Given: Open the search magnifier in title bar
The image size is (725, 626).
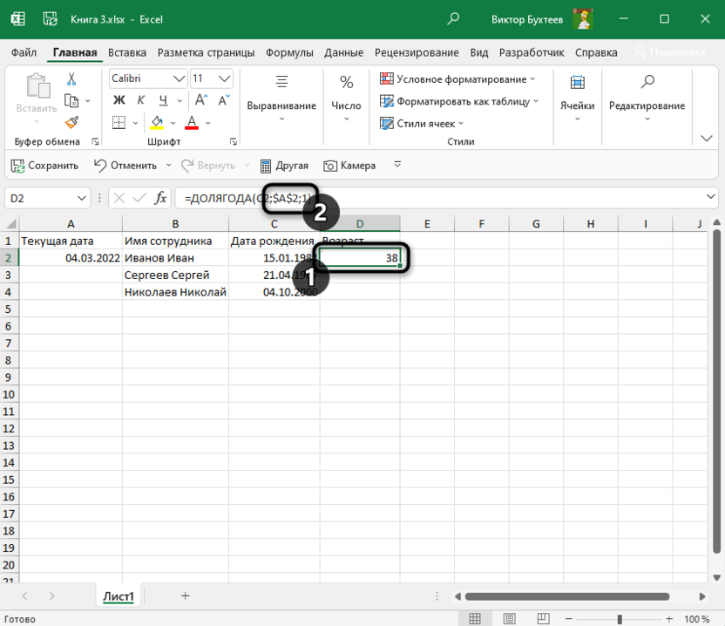Looking at the screenshot, I should (453, 18).
